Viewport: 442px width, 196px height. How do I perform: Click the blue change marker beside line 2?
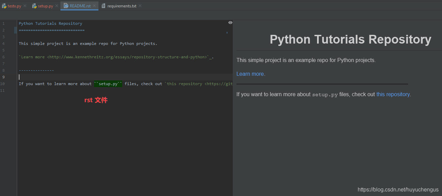point(15,30)
